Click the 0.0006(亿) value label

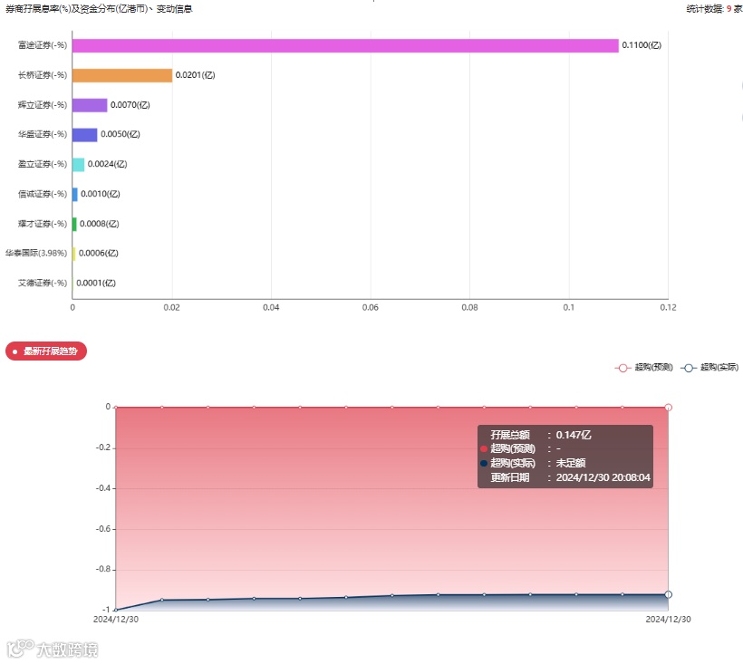[x=99, y=253]
